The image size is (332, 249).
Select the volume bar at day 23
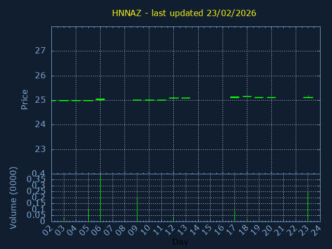tap(308, 206)
